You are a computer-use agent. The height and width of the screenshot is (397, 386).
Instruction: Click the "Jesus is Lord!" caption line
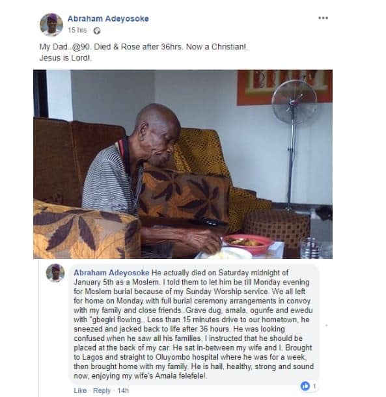click(65, 58)
